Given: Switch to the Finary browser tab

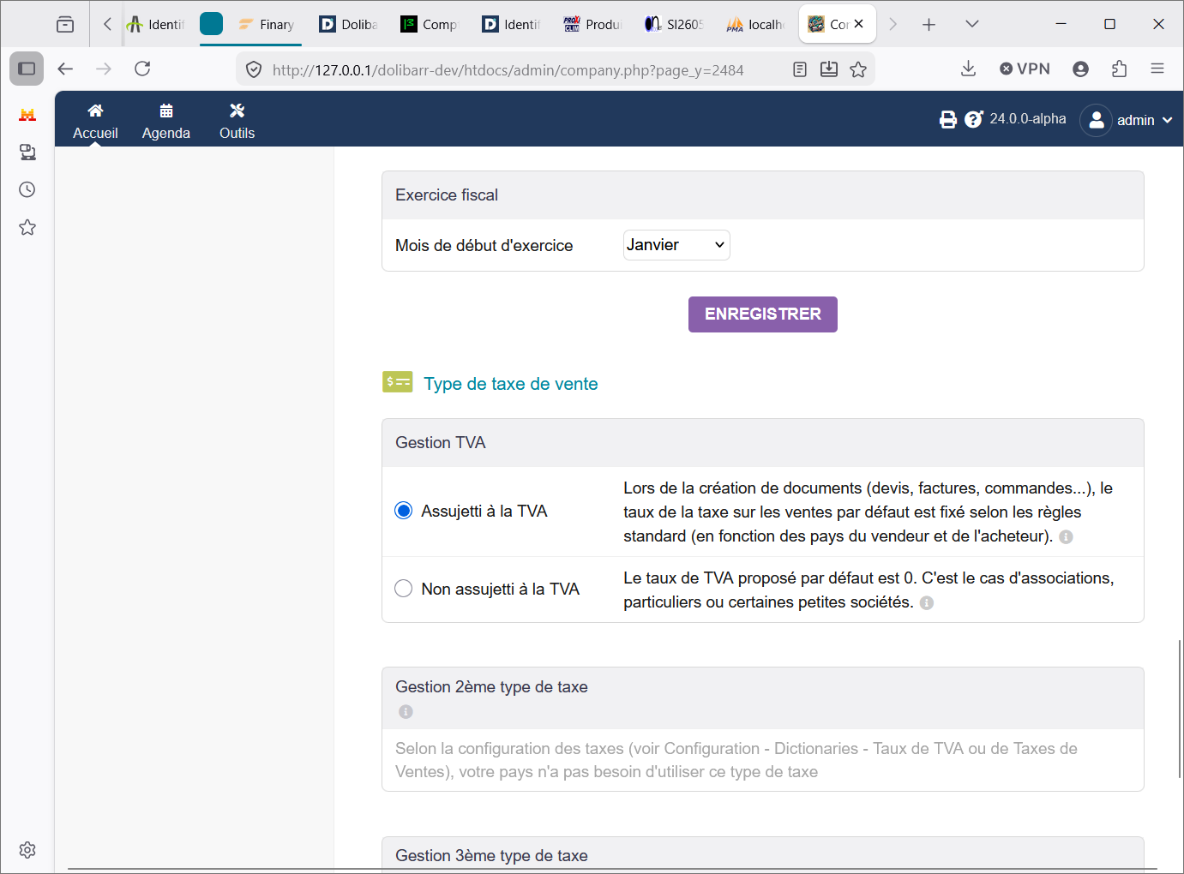Looking at the screenshot, I should (266, 24).
